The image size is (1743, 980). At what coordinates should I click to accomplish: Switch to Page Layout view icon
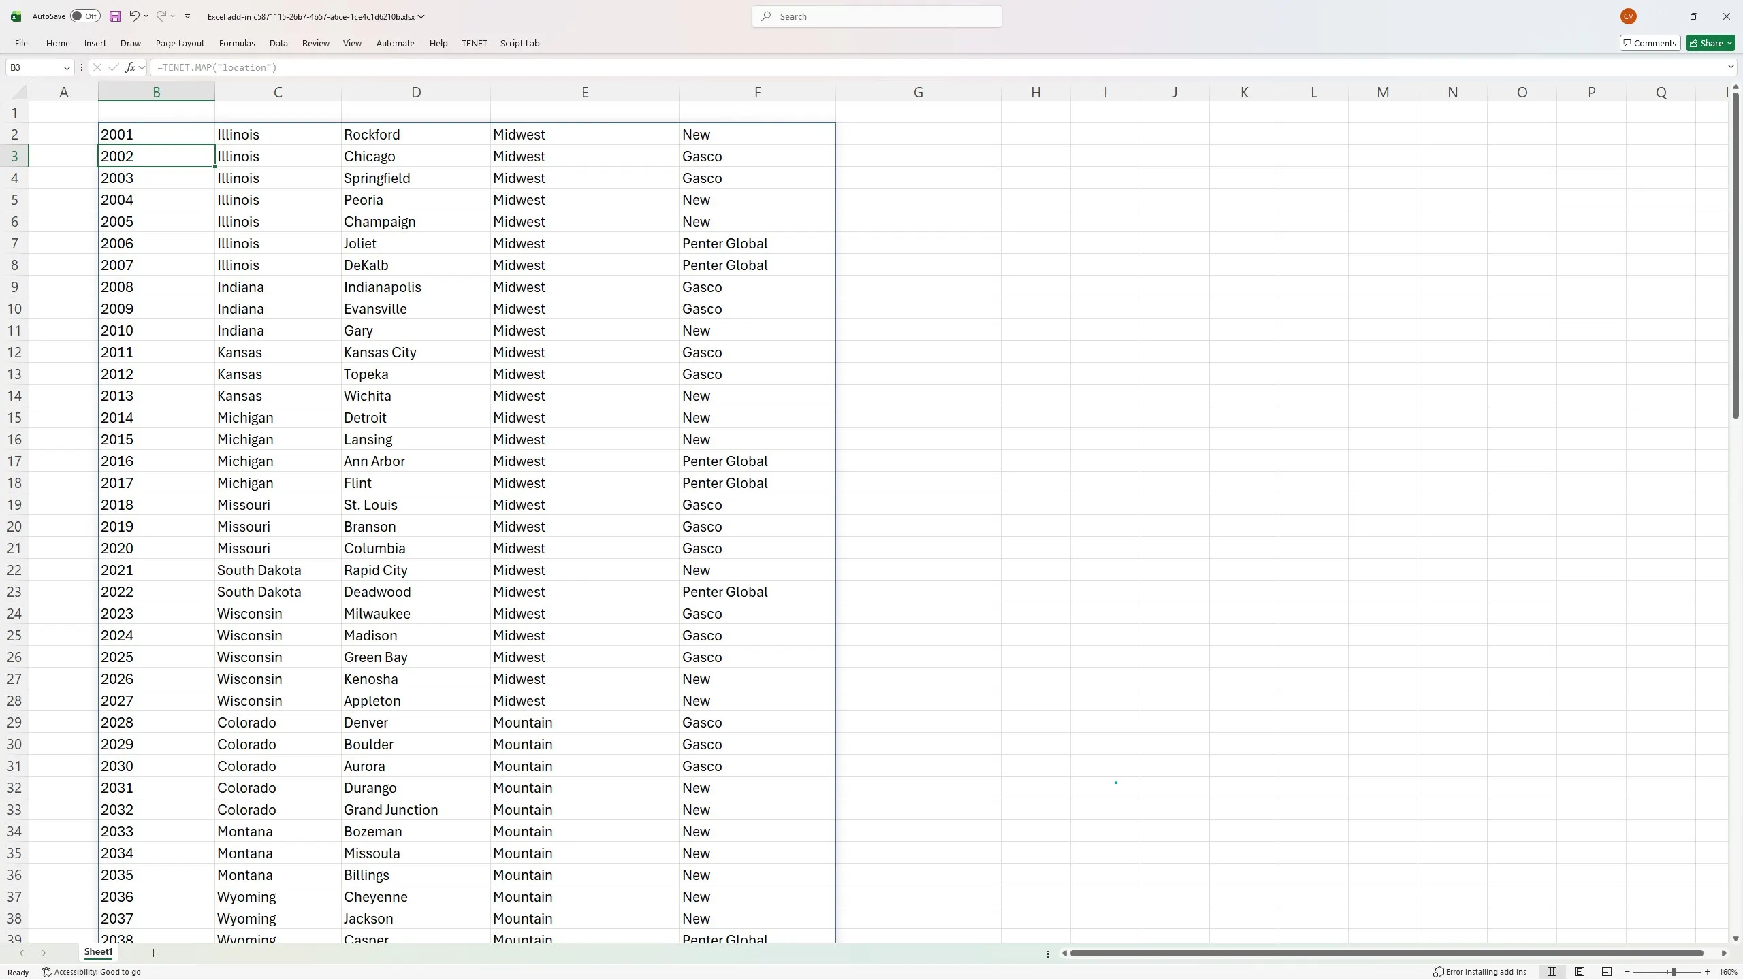[1579, 972]
